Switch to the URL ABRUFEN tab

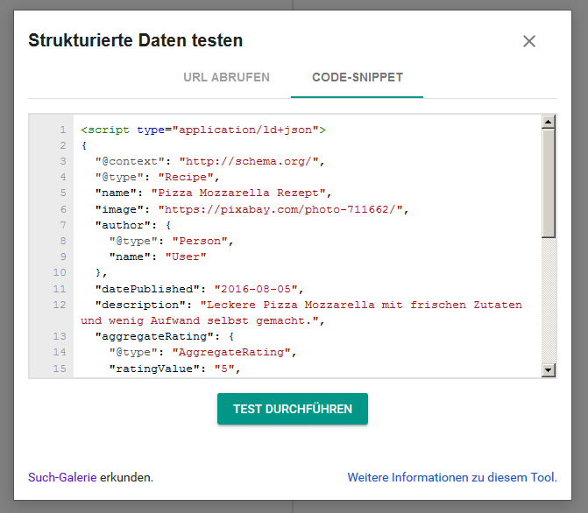point(226,77)
